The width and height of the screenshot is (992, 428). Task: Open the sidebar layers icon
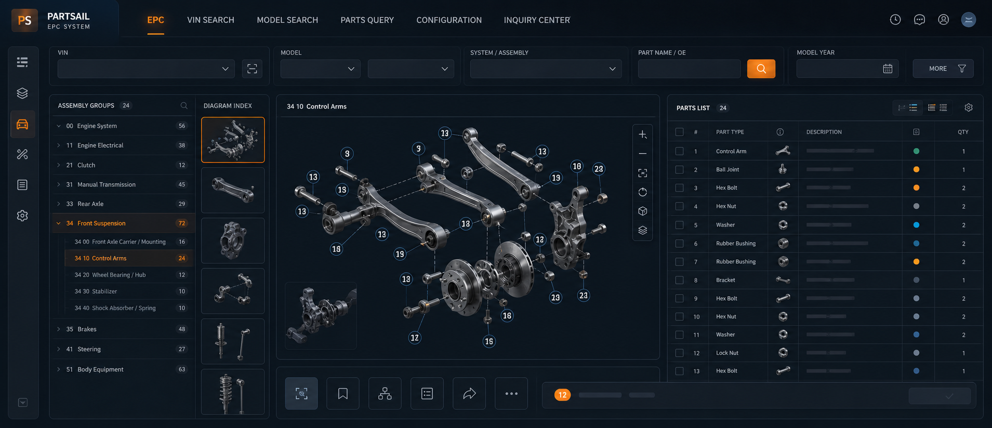point(22,93)
